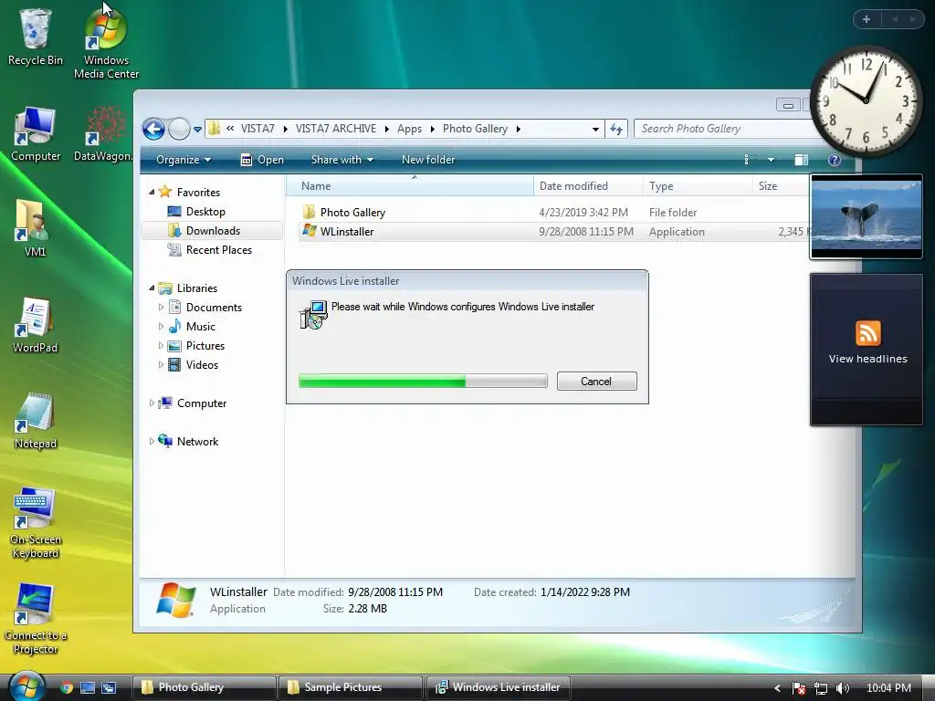Screen dimensions: 935x701
Task: Select Downloads under Favorites
Action: [x=212, y=231]
